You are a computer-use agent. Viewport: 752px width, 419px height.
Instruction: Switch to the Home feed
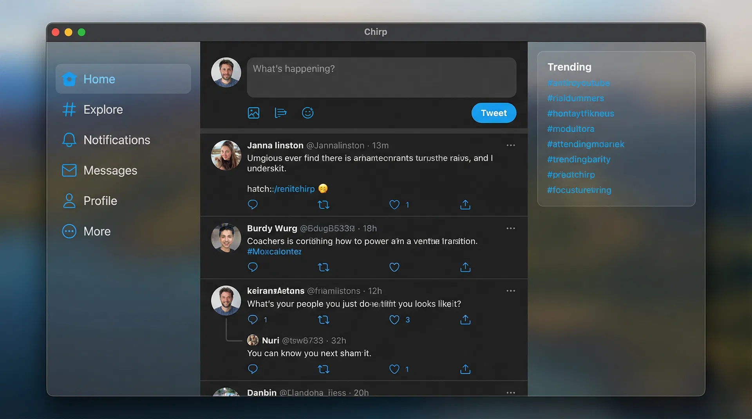point(99,79)
